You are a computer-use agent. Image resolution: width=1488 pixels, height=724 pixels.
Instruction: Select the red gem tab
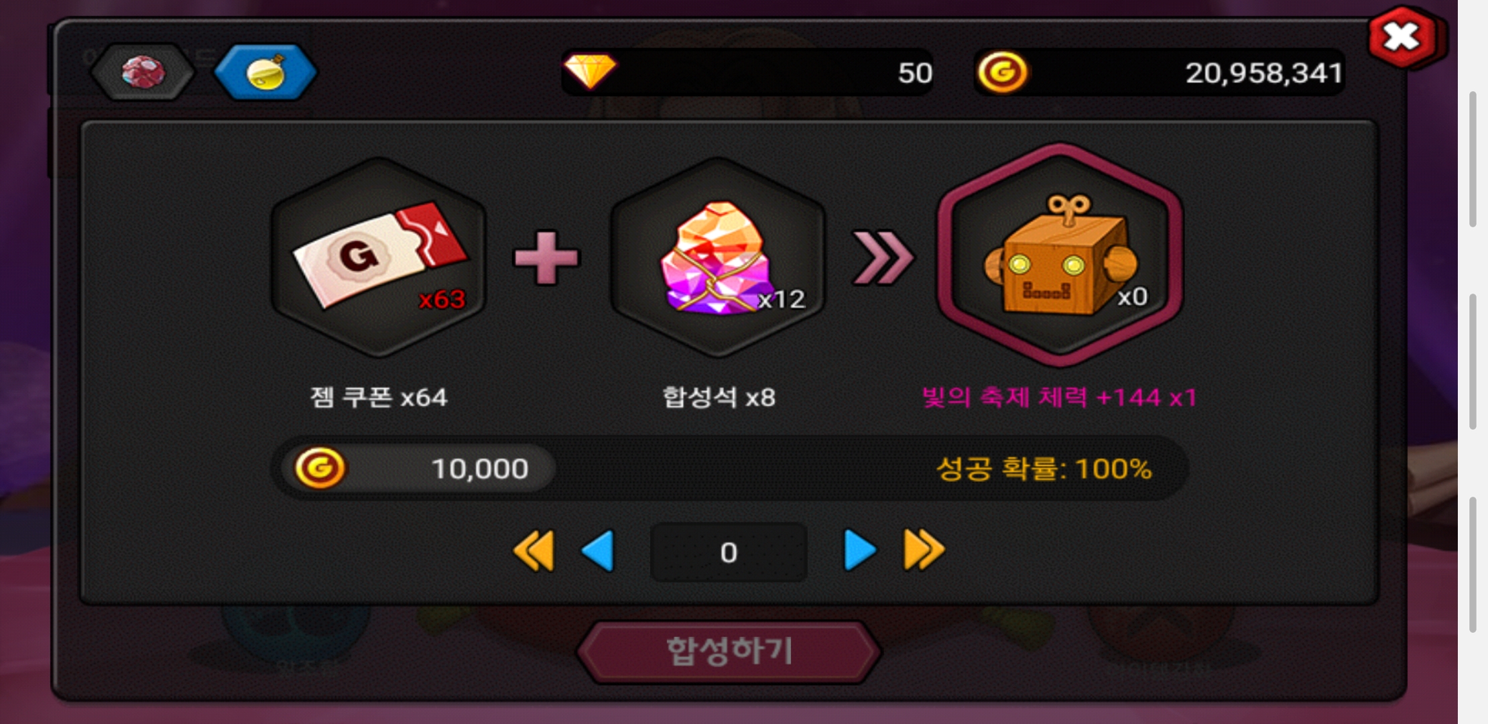(x=142, y=72)
